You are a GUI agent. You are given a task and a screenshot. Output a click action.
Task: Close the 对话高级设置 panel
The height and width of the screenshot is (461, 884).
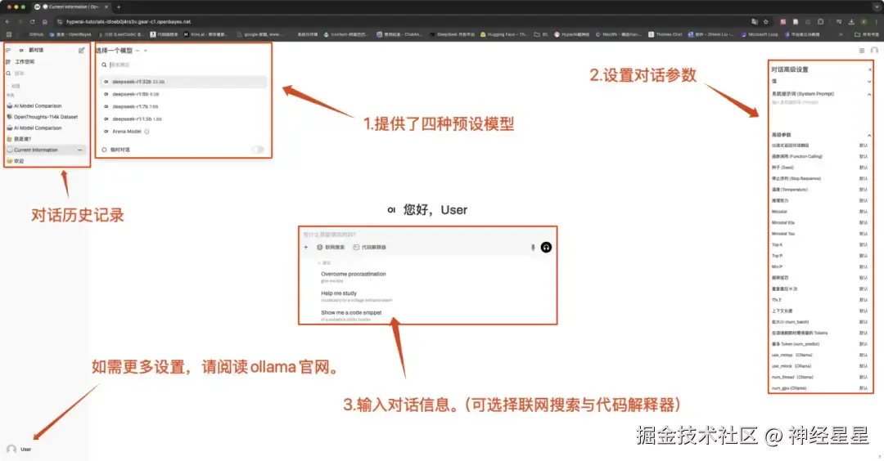870,69
